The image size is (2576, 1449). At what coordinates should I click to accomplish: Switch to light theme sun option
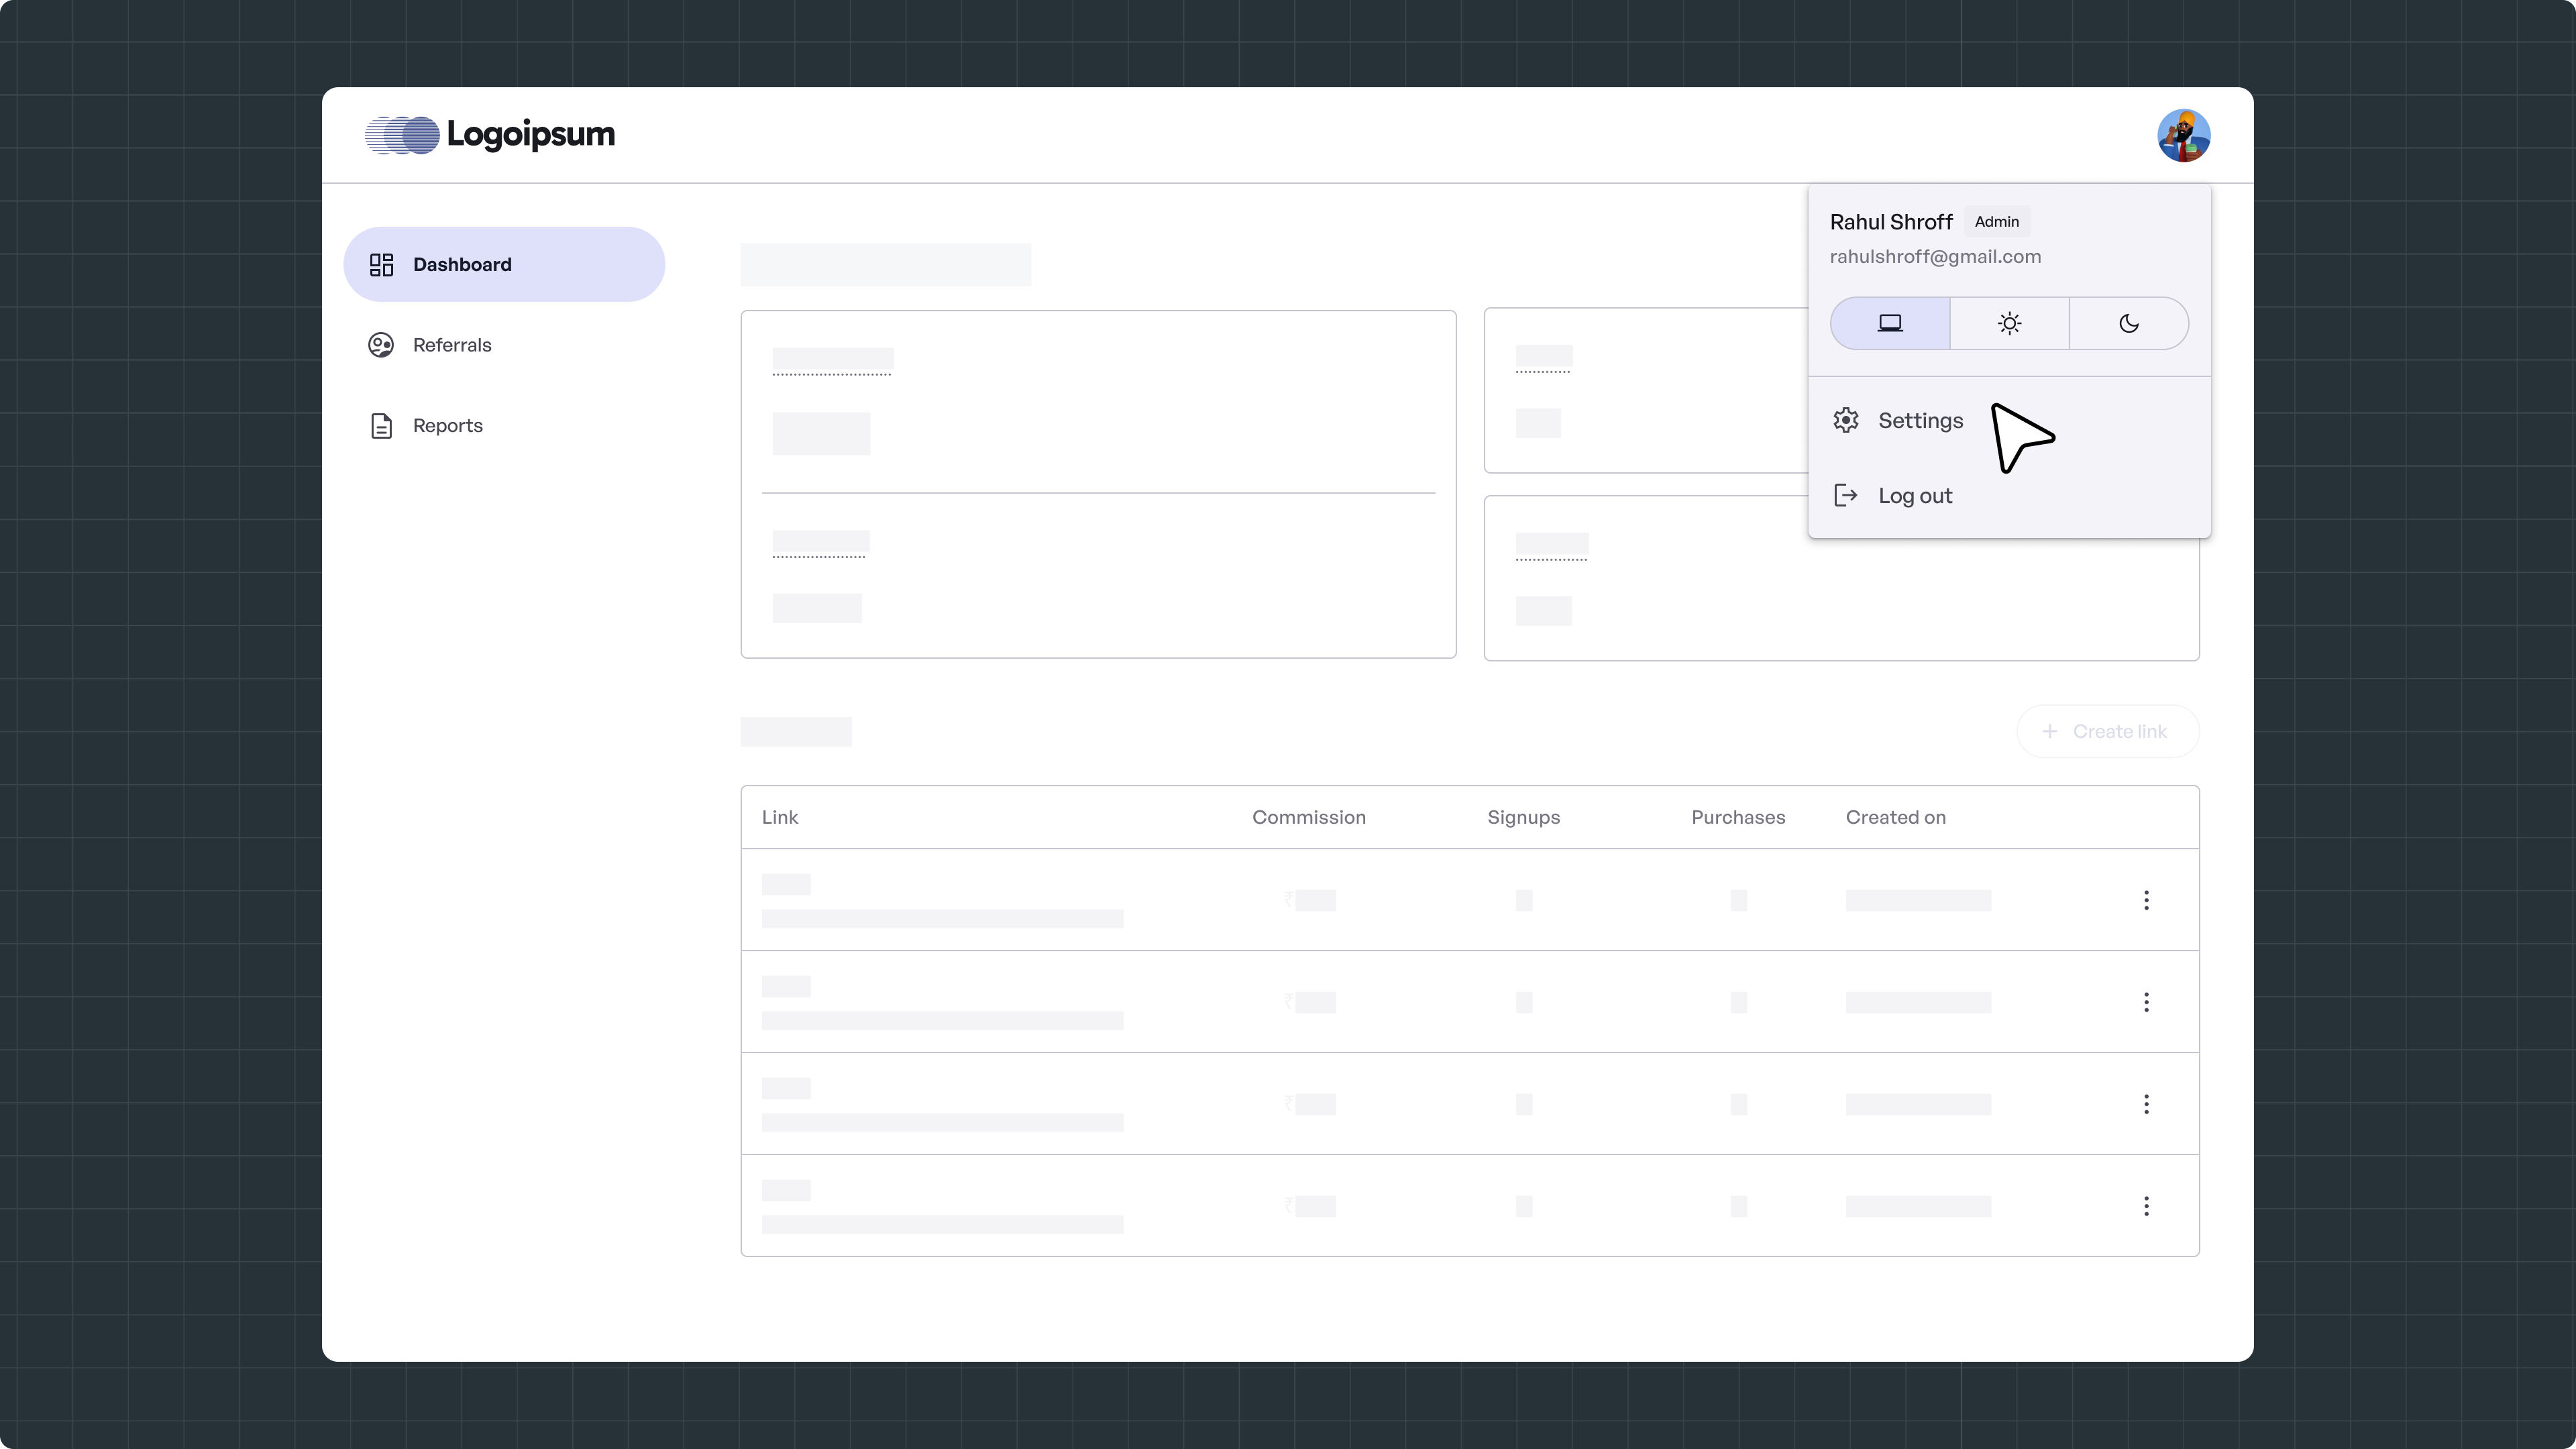2009,323
